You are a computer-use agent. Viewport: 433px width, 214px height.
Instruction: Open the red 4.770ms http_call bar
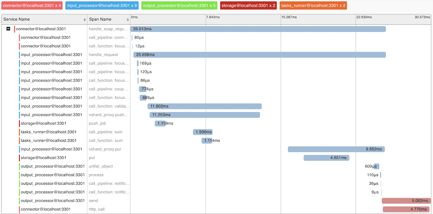[x=406, y=209]
